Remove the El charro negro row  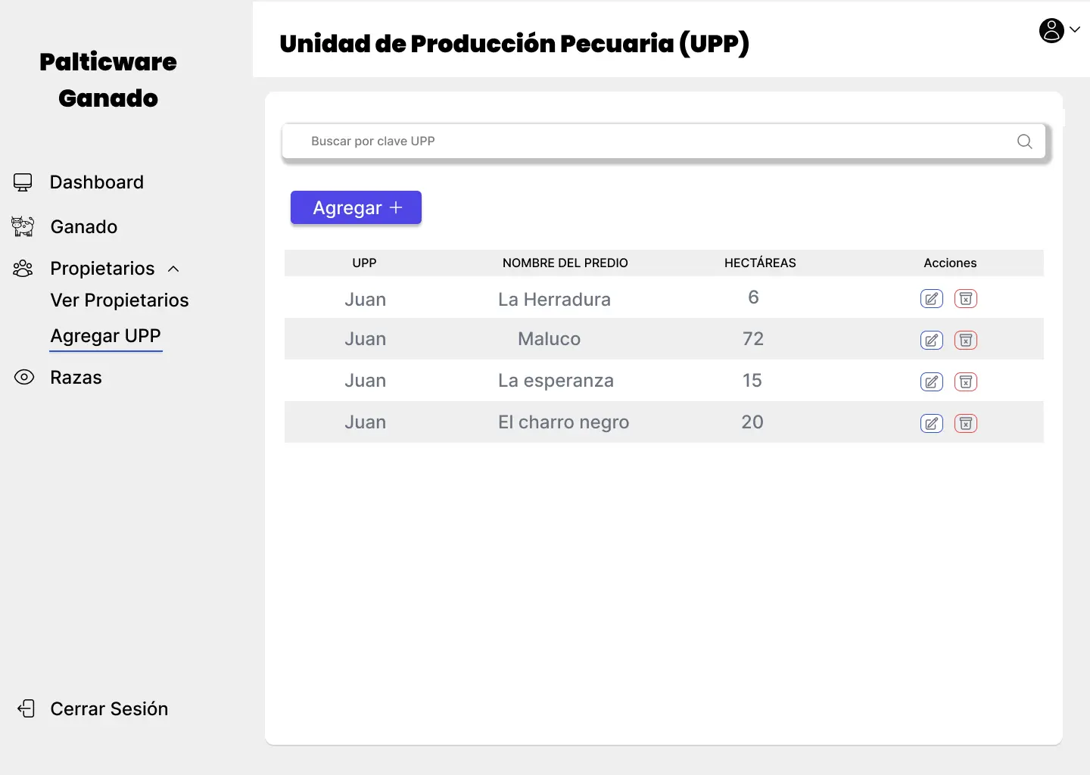(x=966, y=424)
